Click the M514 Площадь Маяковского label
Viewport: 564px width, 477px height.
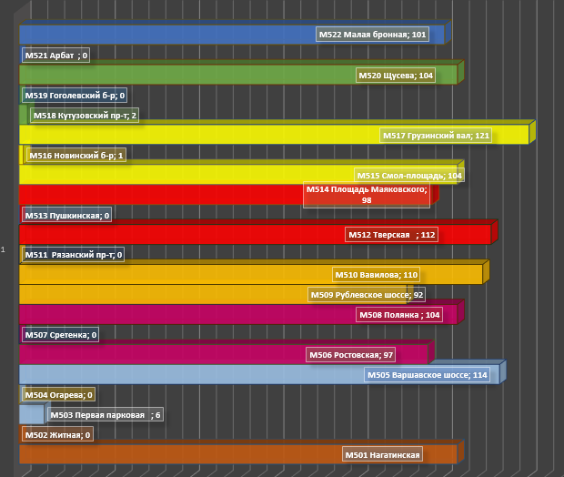[367, 195]
